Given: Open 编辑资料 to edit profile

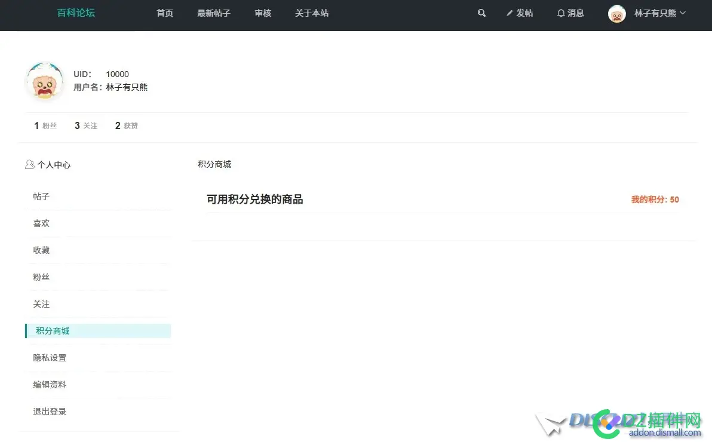Looking at the screenshot, I should point(49,384).
